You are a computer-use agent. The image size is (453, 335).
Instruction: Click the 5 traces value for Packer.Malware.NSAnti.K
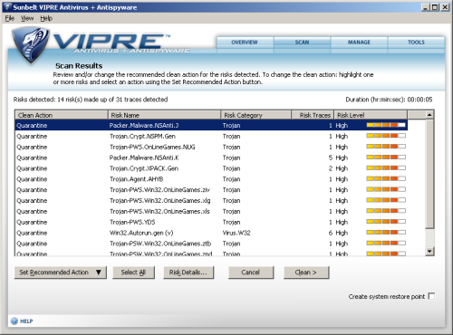(331, 158)
